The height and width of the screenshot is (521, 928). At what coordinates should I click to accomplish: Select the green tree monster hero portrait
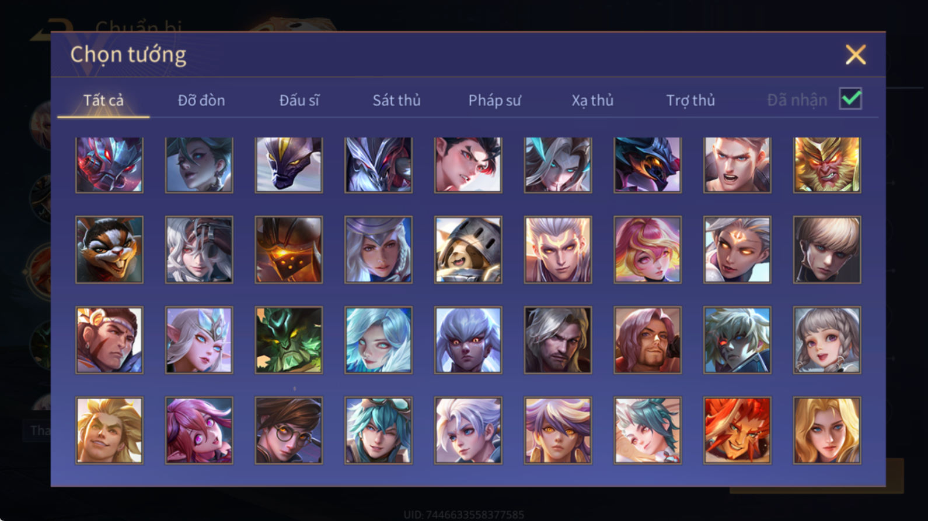[x=288, y=340]
